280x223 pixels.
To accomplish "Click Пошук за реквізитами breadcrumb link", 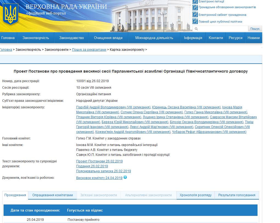I will pos(89,50).
